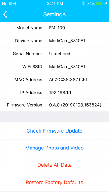Tap the charging bolt icon
109x194 pixels.
click(x=106, y=4)
